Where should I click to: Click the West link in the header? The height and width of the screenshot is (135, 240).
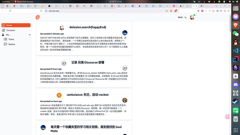180,17
